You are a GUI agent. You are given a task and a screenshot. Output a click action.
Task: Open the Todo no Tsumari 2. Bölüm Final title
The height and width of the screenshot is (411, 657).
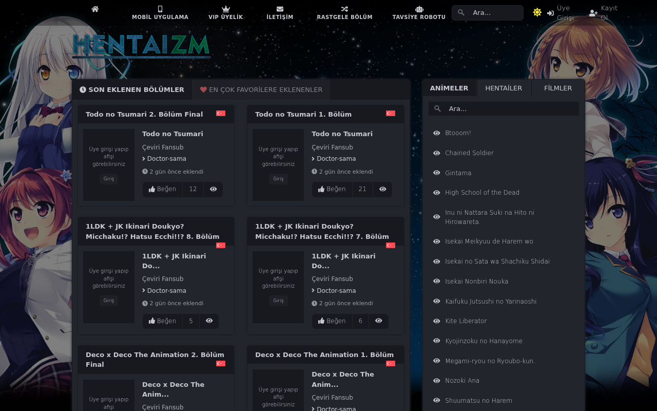pyautogui.click(x=144, y=114)
